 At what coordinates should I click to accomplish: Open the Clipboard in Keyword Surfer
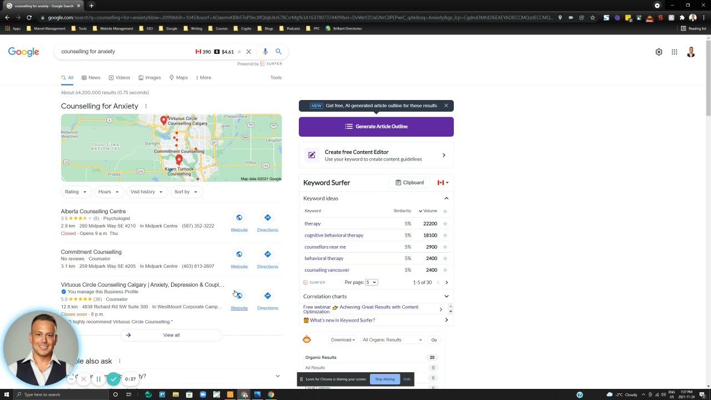410,182
